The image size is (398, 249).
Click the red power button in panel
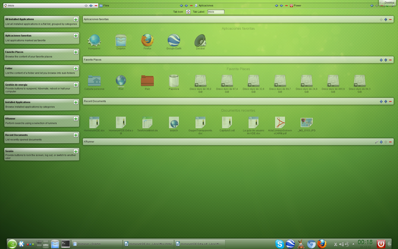click(x=381, y=244)
